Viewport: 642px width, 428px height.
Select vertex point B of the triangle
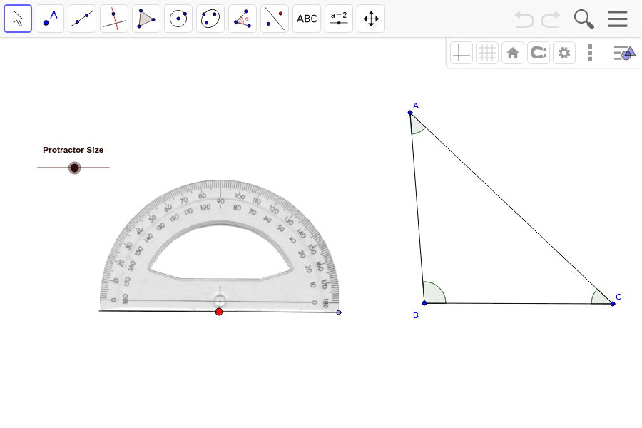pyautogui.click(x=424, y=303)
